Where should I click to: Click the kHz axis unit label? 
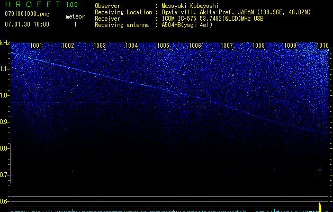[5, 43]
